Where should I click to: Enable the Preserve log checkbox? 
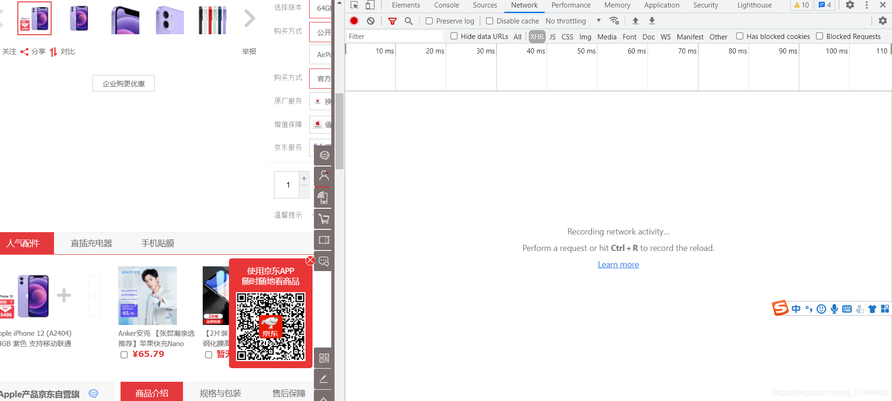click(429, 21)
